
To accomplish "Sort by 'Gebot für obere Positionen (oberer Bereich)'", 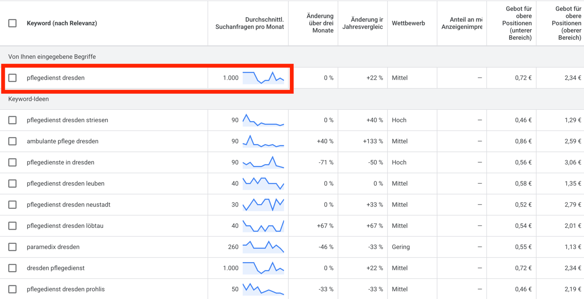I will (x=567, y=23).
